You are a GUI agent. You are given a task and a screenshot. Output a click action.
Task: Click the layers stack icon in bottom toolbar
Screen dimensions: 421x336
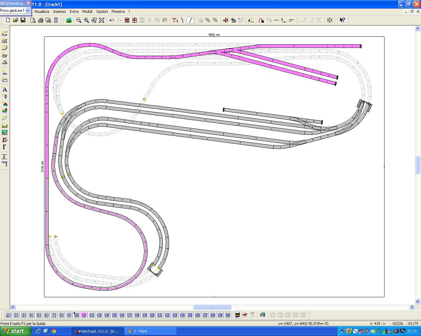click(x=237, y=315)
